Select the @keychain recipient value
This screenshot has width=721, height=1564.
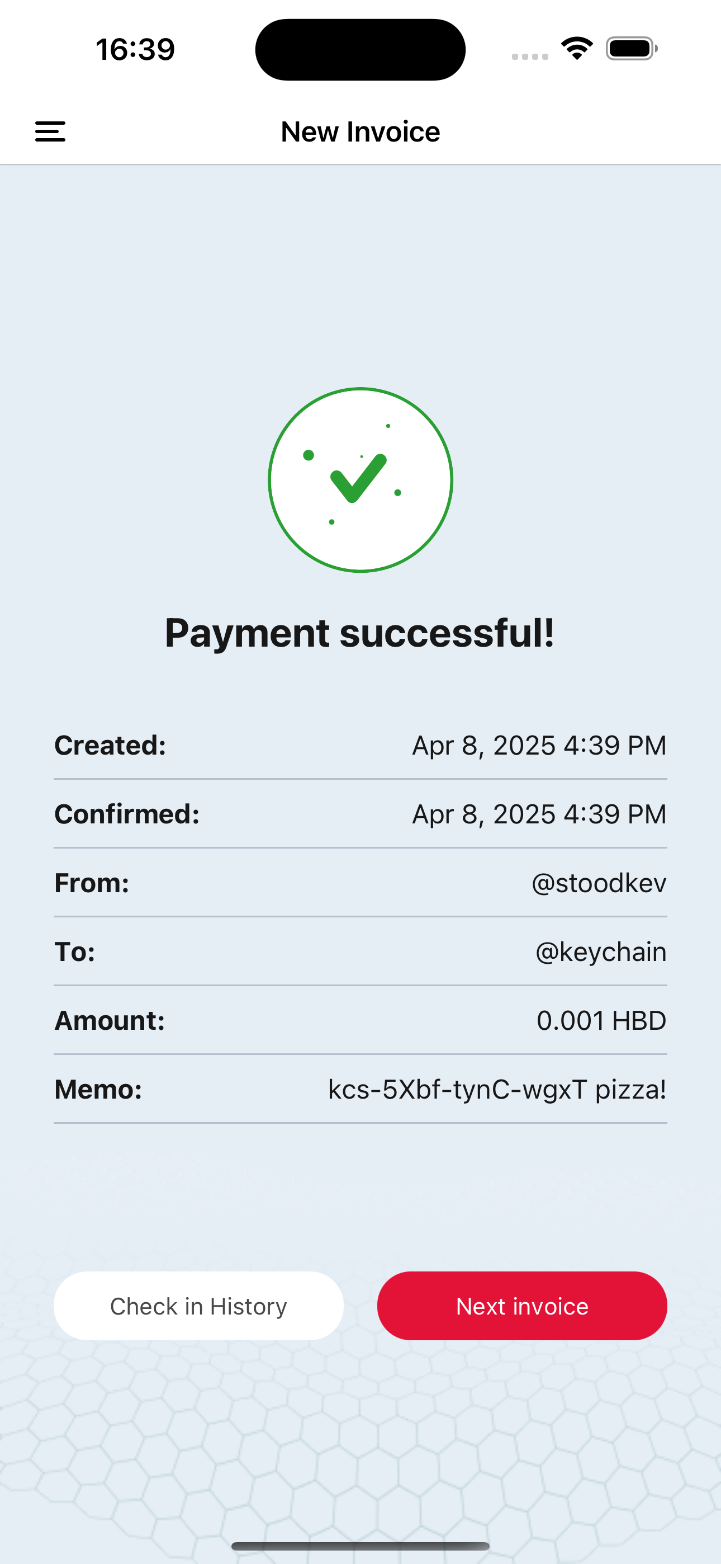click(601, 951)
